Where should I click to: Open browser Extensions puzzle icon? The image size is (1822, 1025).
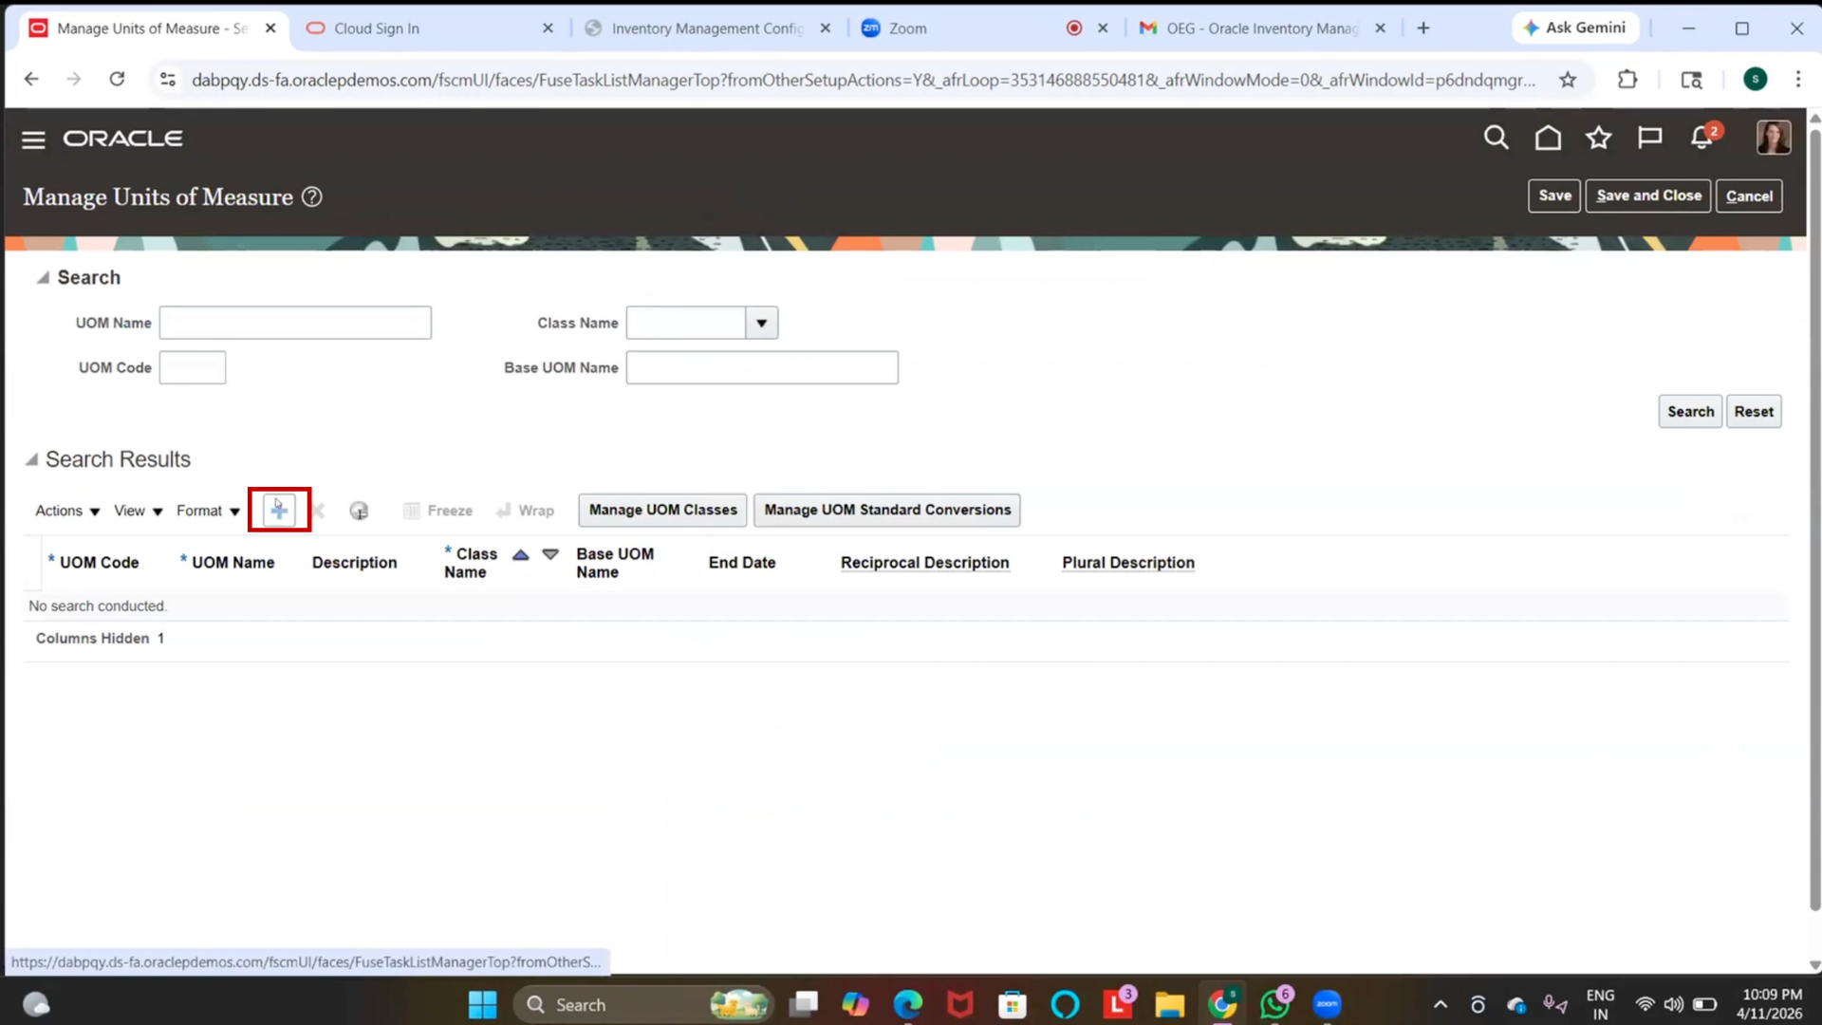[1627, 80]
